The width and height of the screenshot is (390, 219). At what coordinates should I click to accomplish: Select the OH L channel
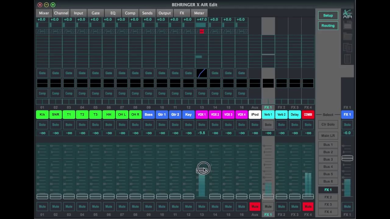click(x=122, y=115)
